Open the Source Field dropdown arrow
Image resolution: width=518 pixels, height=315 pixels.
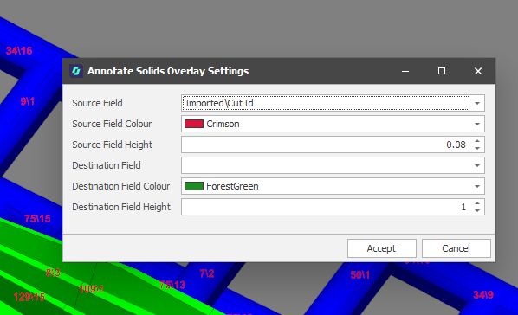pyautogui.click(x=477, y=103)
